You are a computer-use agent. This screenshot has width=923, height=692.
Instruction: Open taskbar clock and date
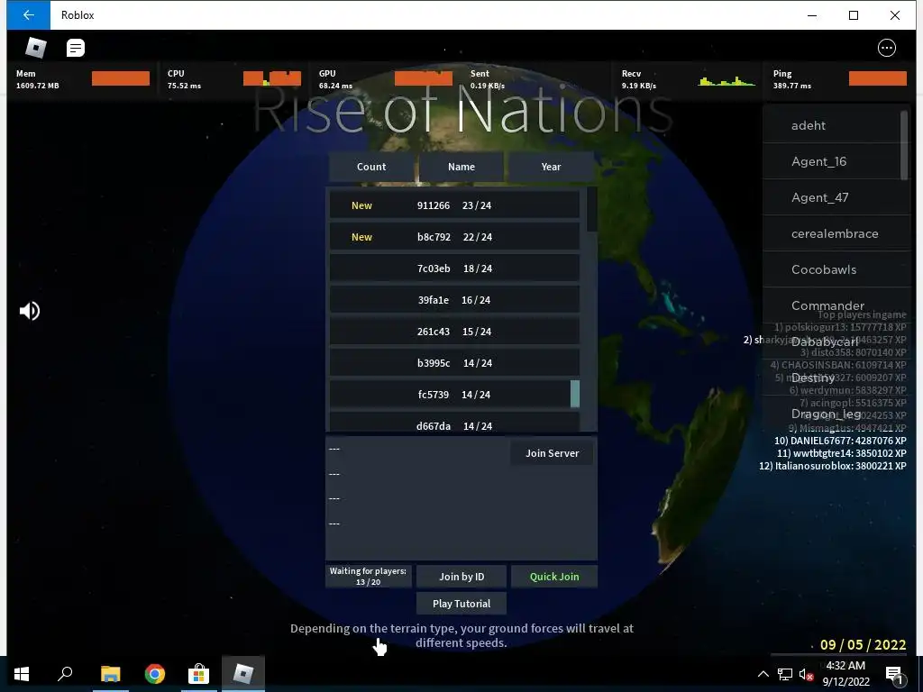pyautogui.click(x=845, y=674)
